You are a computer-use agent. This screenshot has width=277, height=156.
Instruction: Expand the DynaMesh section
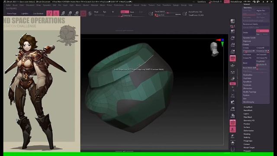pyautogui.click(x=247, y=81)
